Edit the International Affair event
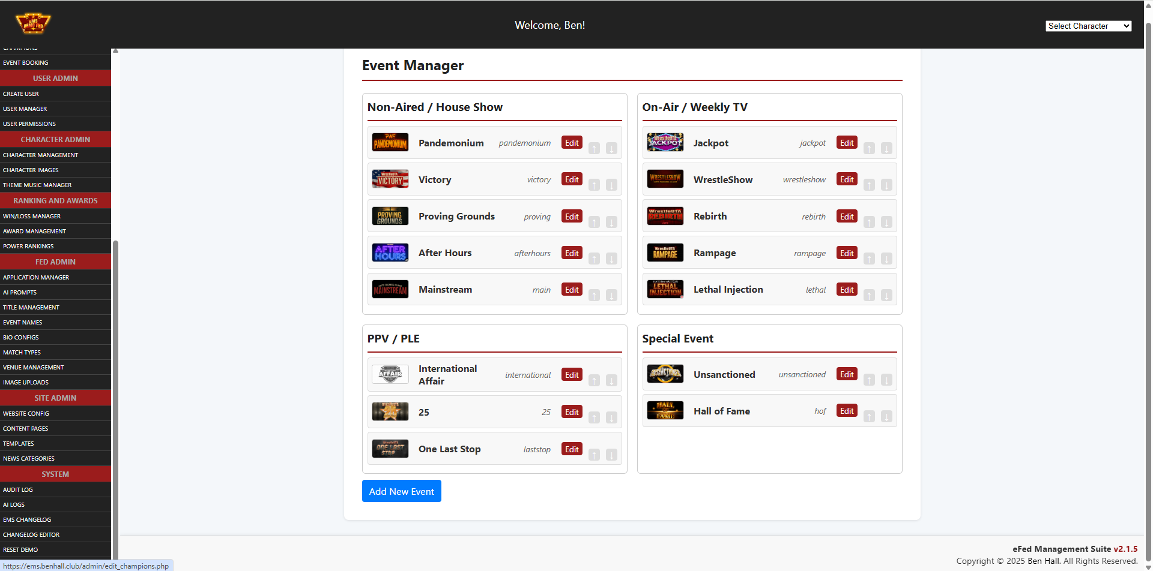This screenshot has width=1153, height=571. coord(572,375)
